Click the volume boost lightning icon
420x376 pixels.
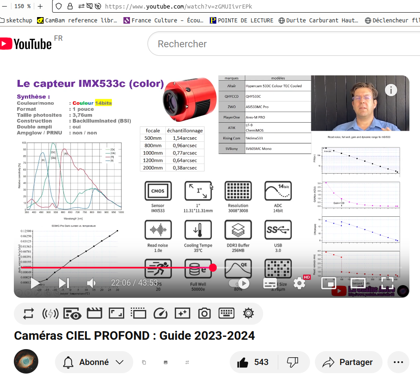(51, 314)
